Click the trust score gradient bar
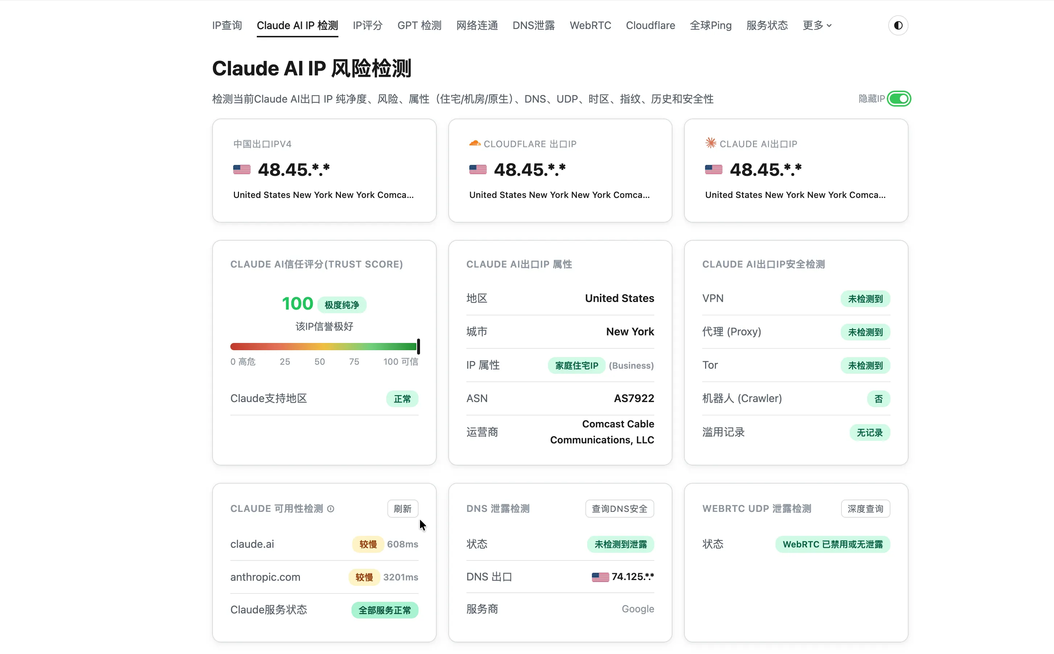Viewport: 1054px width, 654px height. pyautogui.click(x=324, y=347)
